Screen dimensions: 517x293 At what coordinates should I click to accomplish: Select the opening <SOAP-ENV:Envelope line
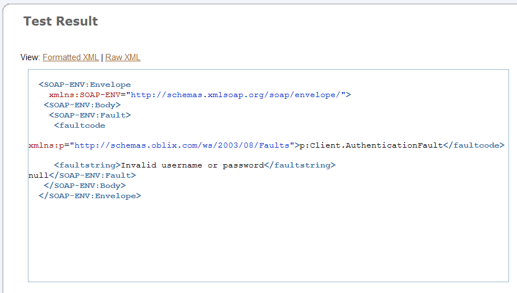pos(85,85)
